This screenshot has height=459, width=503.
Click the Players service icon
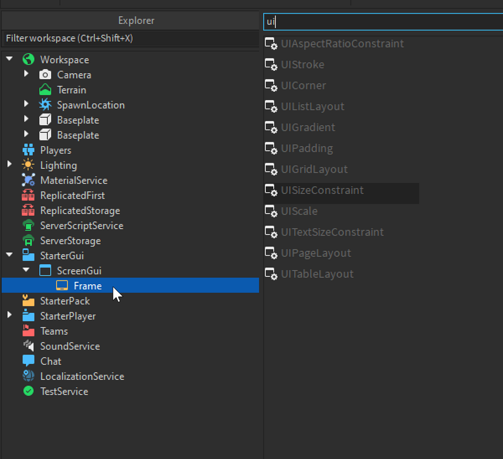pos(28,150)
